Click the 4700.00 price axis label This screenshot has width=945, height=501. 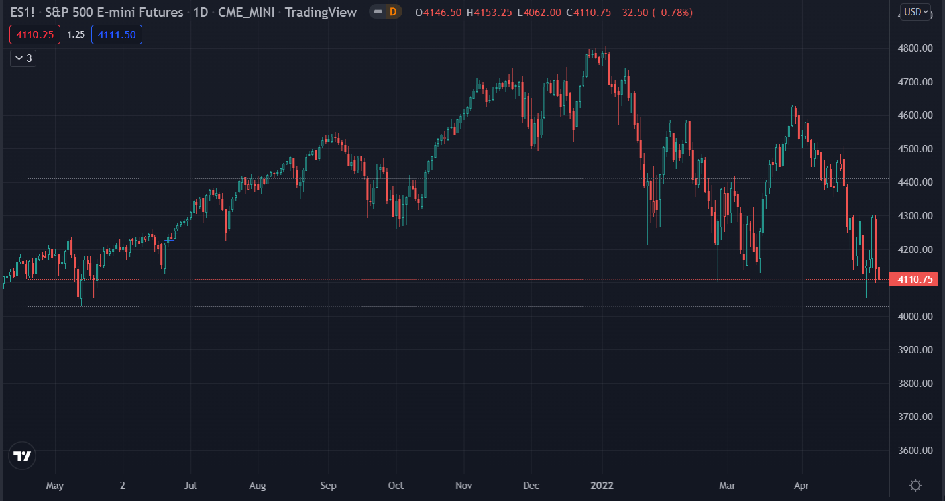916,82
